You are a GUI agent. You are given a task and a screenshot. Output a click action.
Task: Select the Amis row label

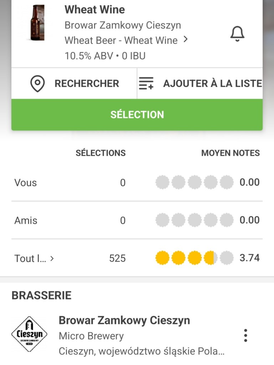[26, 221]
